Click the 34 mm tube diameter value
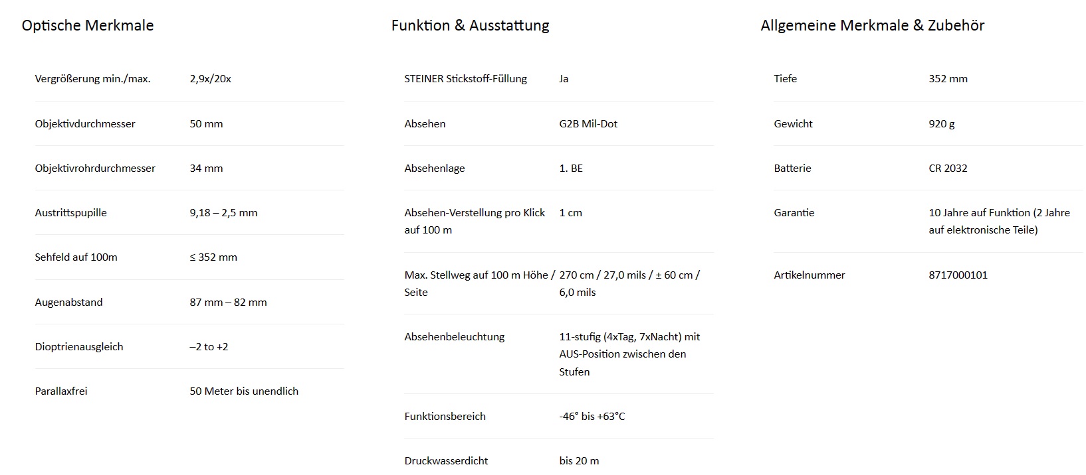 point(206,169)
